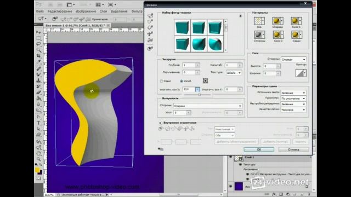Screen dimensions: 351x197
Task: Click the Фон layer thumbnail
Action: [x=239, y=186]
